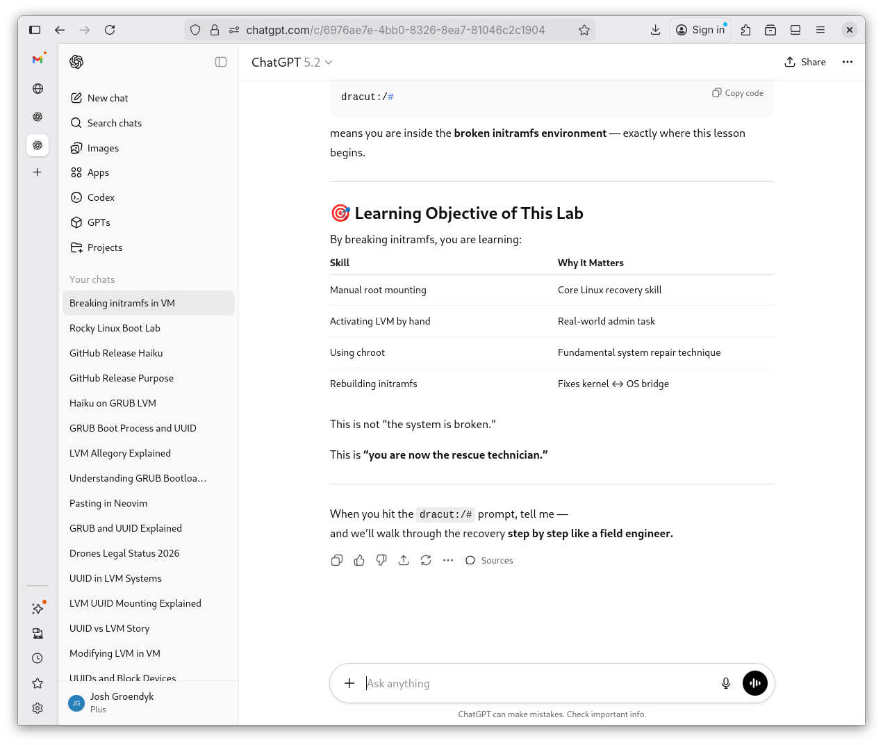Click the microphone dictation icon
This screenshot has height=745, width=883.
click(725, 683)
